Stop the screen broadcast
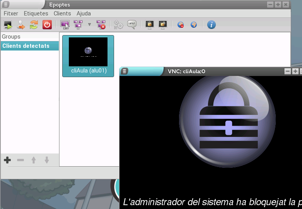The height and width of the screenshot is (209, 302). click(x=101, y=25)
